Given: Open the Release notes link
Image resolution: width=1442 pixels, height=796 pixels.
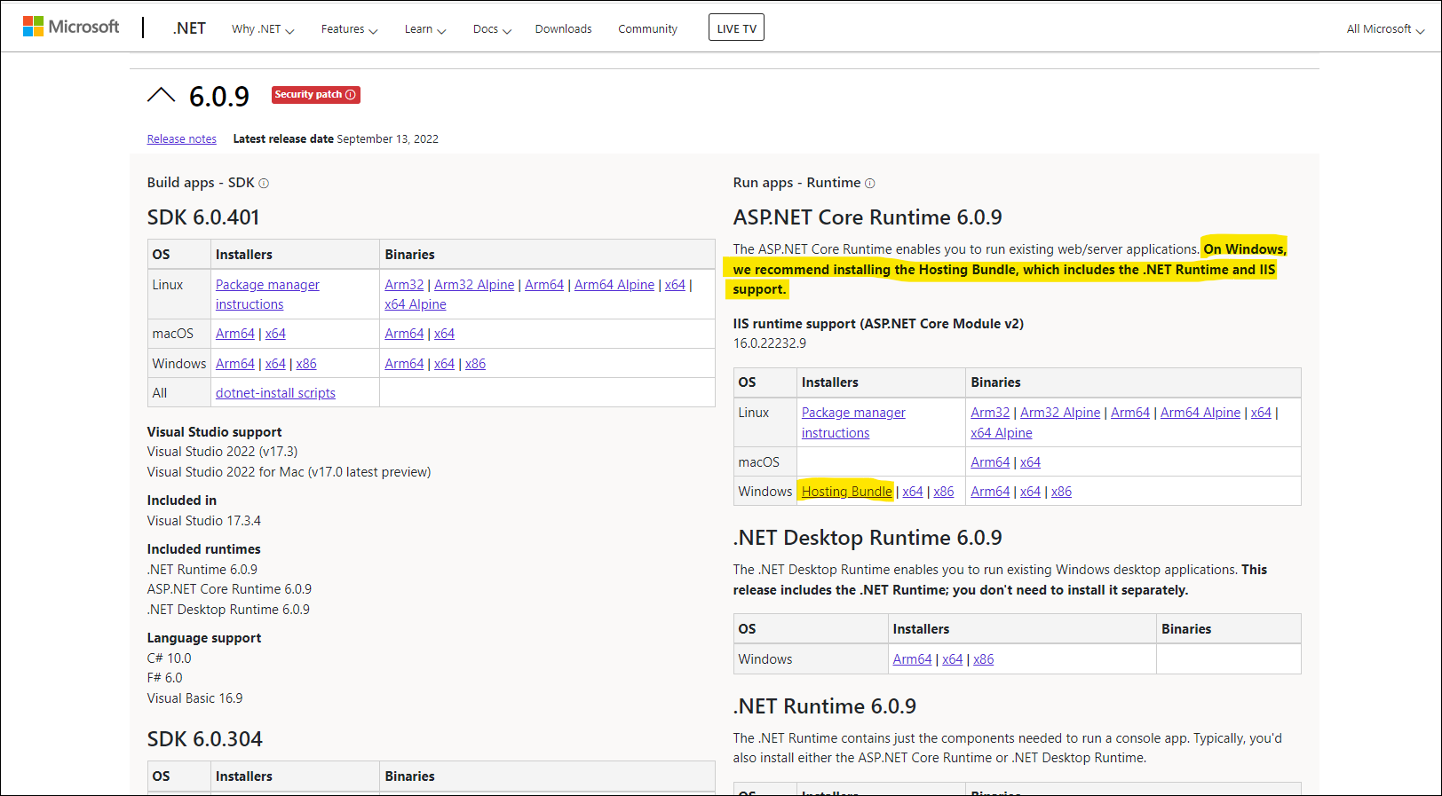Looking at the screenshot, I should (182, 139).
